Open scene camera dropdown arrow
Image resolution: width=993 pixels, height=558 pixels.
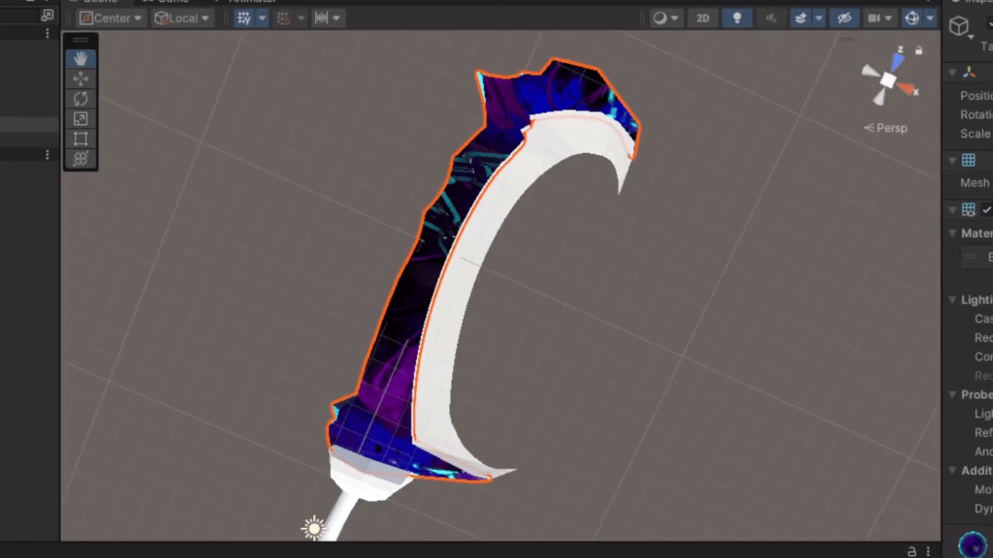tap(888, 18)
